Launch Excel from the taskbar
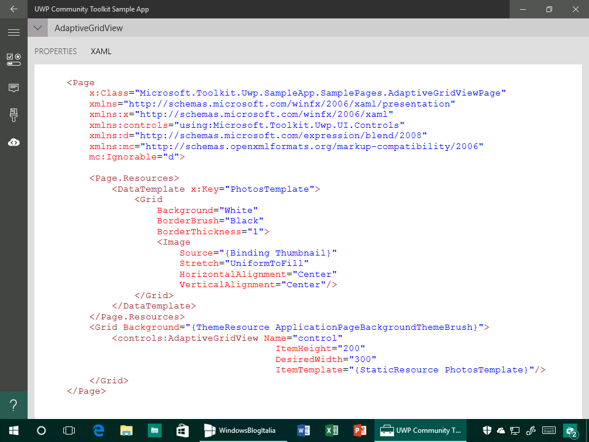The image size is (589, 442). tap(332, 430)
